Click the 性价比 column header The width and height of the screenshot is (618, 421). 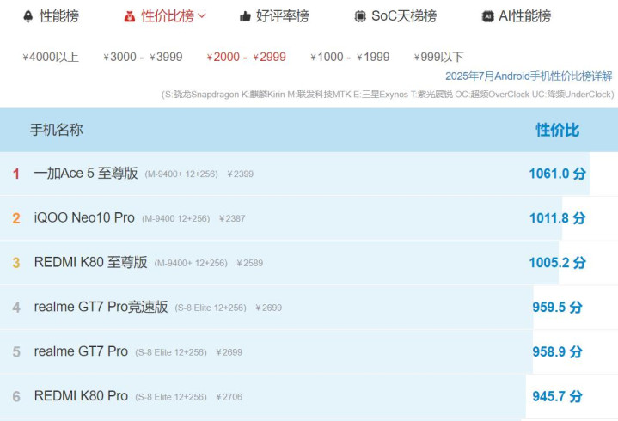coord(557,130)
